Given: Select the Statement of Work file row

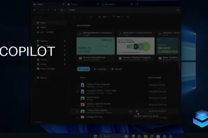Looking at the screenshot, I should 125,91.
